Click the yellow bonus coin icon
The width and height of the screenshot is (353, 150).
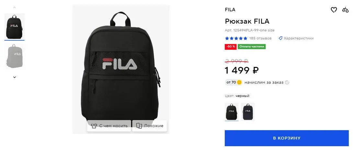[x=239, y=82]
